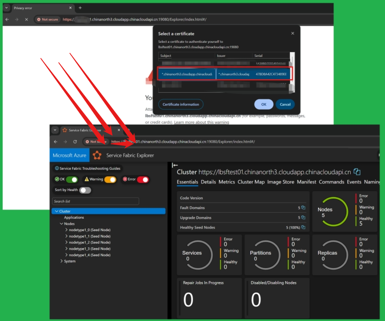Disable the Error health filter
This screenshot has height=321, width=385.
[142, 180]
